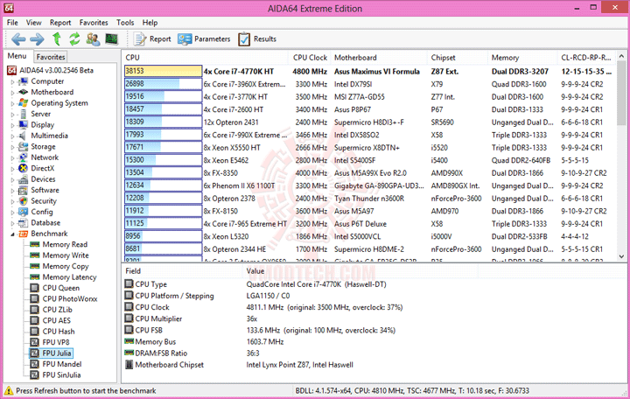The height and width of the screenshot is (399, 630).
Task: Click the users toolbar icon
Action: pyautogui.click(x=93, y=39)
